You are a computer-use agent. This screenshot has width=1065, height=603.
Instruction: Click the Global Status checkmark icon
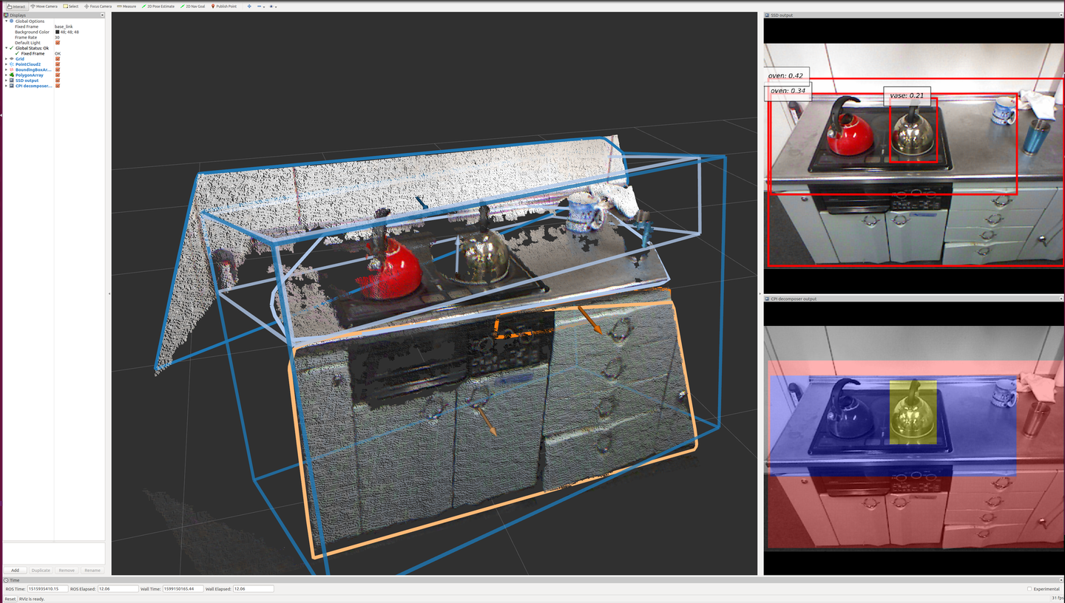[12, 48]
